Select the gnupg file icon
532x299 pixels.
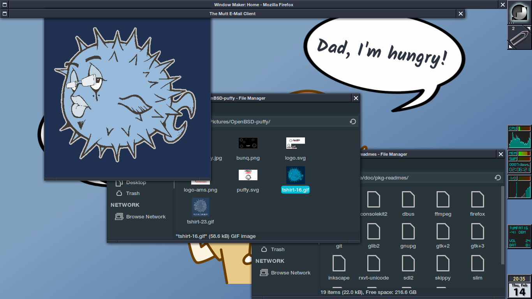pyautogui.click(x=408, y=231)
